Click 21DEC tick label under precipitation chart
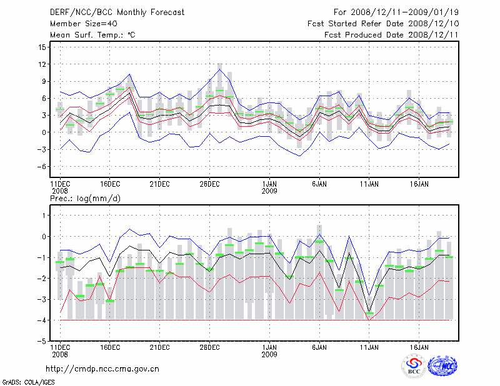This screenshot has height=386, width=500. click(x=159, y=347)
